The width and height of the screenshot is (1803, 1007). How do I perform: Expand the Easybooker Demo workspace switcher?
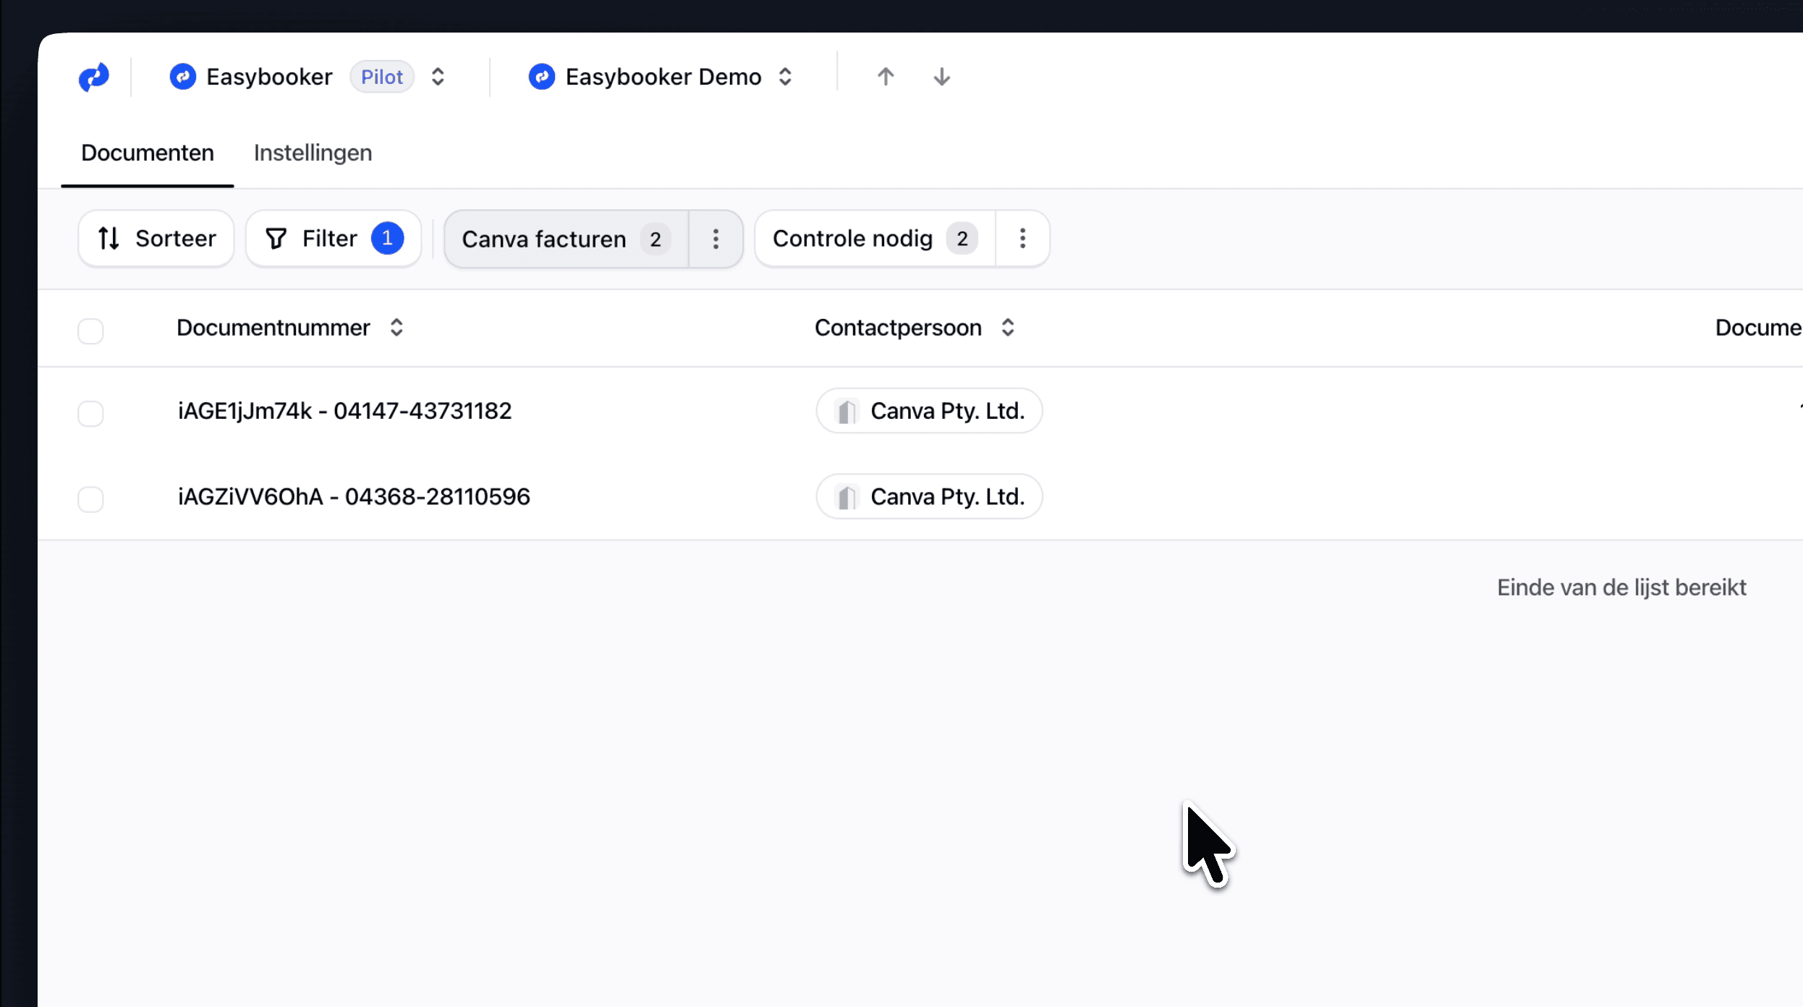[x=785, y=77]
